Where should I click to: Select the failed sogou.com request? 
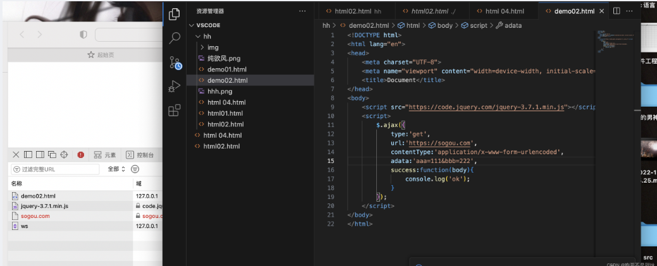click(35, 215)
